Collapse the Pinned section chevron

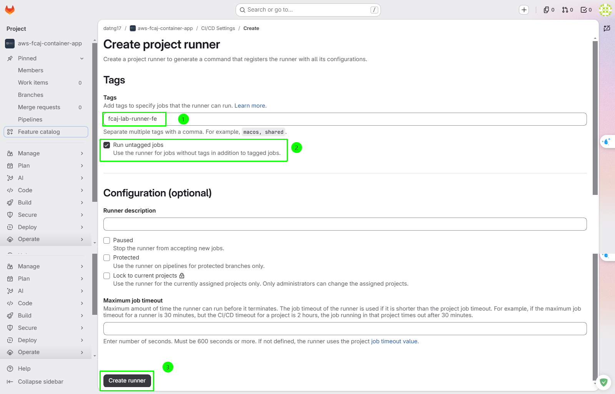[82, 58]
